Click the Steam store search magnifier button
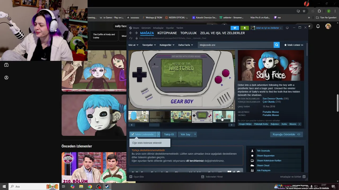 [276, 45]
